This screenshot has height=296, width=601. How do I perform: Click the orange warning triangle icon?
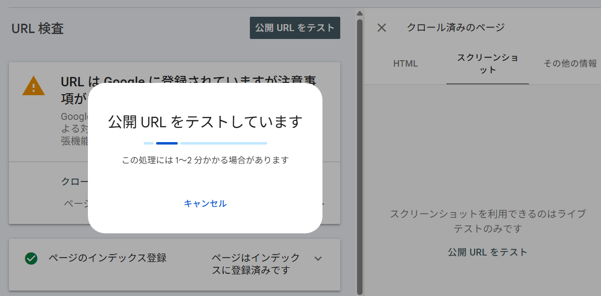point(34,86)
